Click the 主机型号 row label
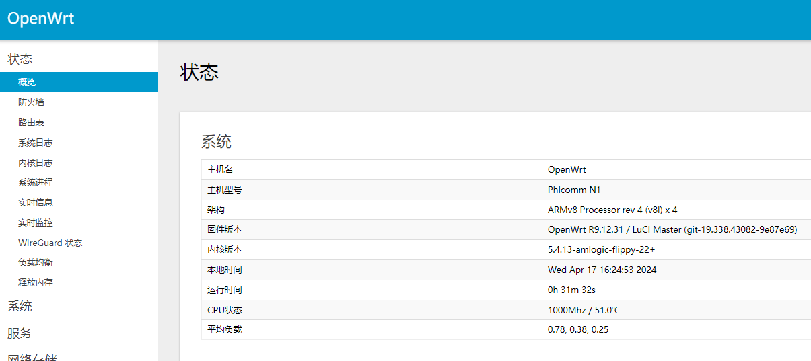The width and height of the screenshot is (811, 361). (225, 190)
